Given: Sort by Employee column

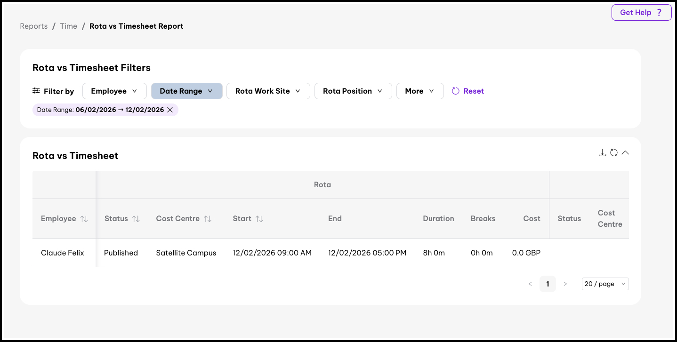Looking at the screenshot, I should coord(84,219).
